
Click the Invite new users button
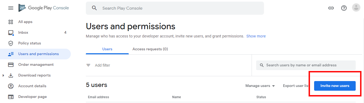pos(335,86)
